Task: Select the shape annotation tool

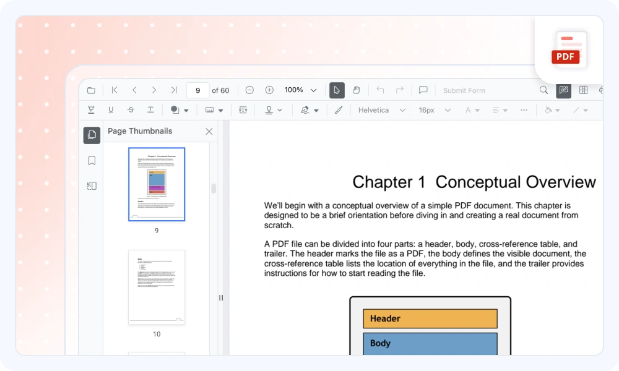Action: tap(175, 110)
